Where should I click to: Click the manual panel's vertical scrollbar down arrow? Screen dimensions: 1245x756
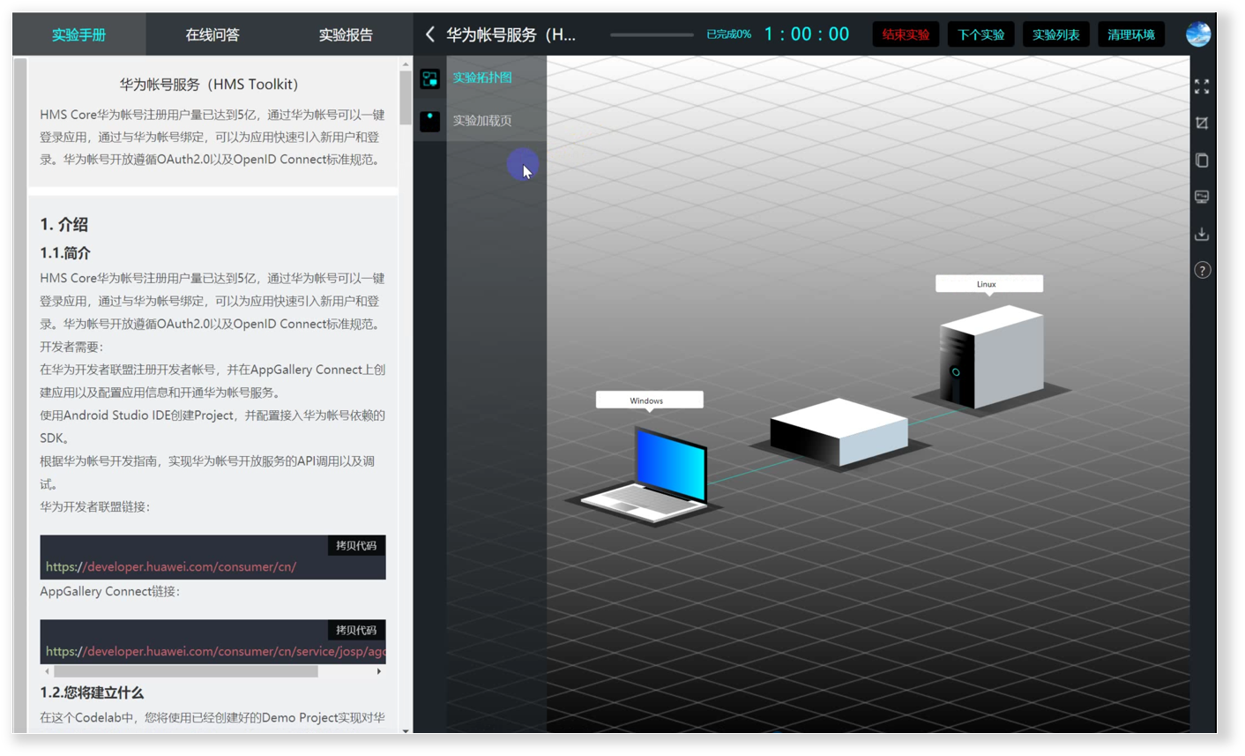[406, 730]
